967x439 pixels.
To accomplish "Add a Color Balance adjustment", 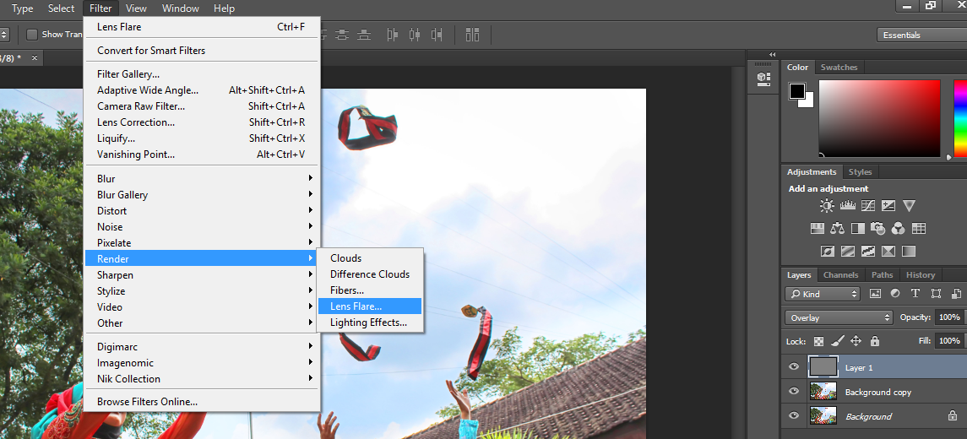I will point(838,229).
